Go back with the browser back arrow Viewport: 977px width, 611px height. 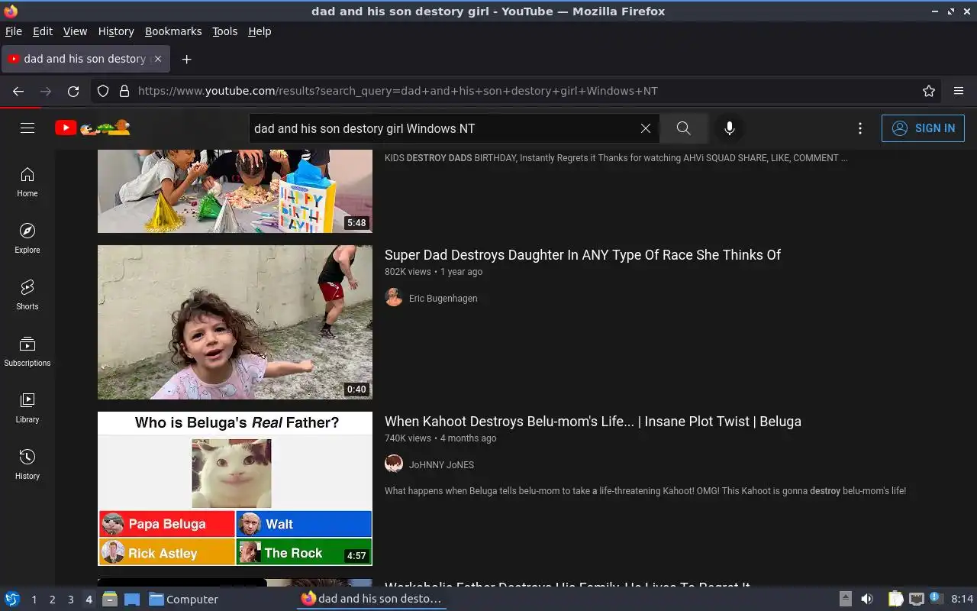pos(18,91)
